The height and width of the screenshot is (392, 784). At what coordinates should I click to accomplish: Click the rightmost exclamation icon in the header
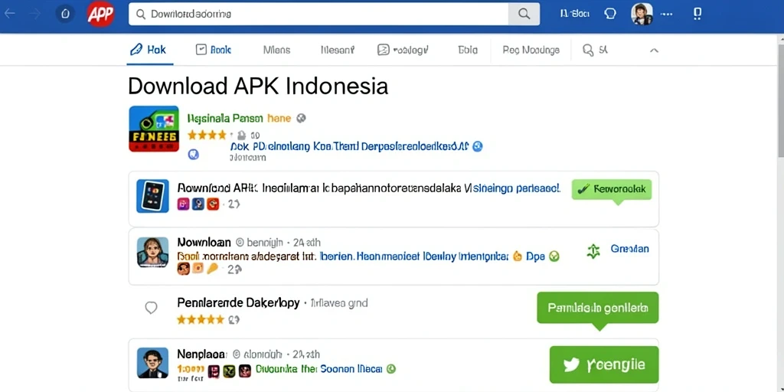[x=697, y=14]
